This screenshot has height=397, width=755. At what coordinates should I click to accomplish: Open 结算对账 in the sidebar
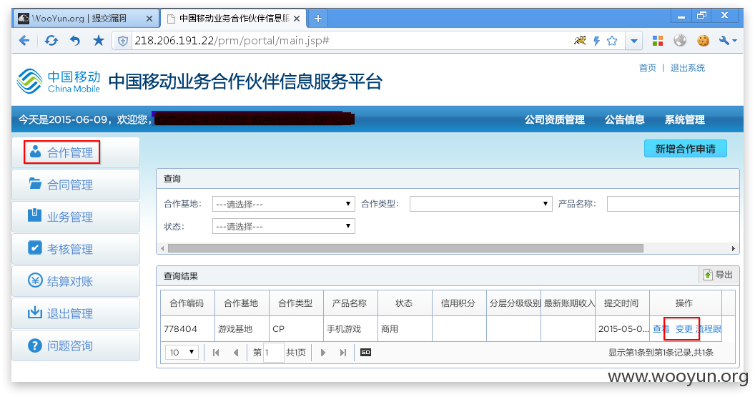pyautogui.click(x=76, y=282)
